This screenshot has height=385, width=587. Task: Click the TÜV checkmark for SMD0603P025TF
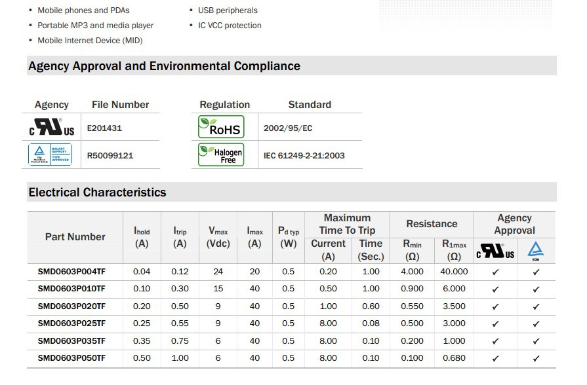coord(536,324)
